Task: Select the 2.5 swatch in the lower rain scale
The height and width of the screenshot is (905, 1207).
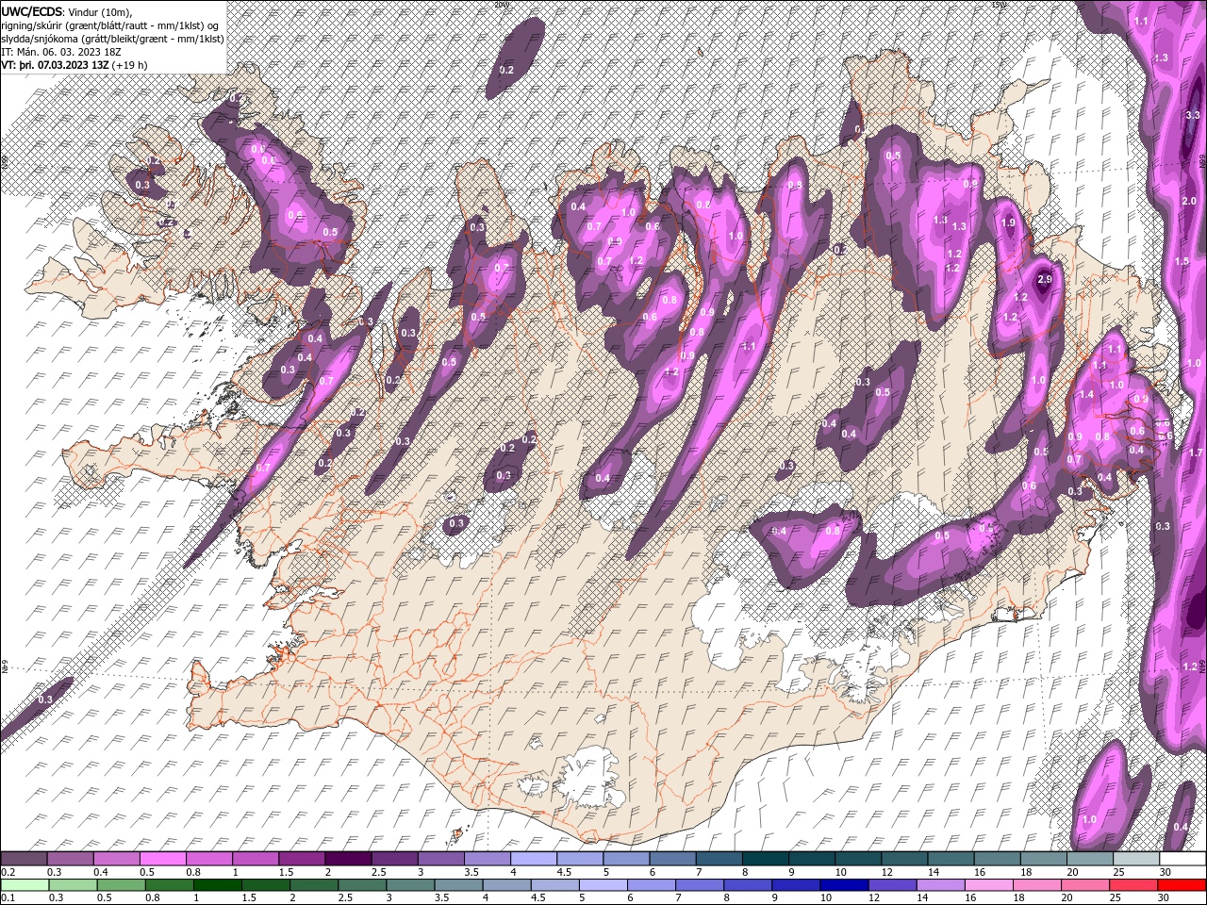Action: point(362,885)
